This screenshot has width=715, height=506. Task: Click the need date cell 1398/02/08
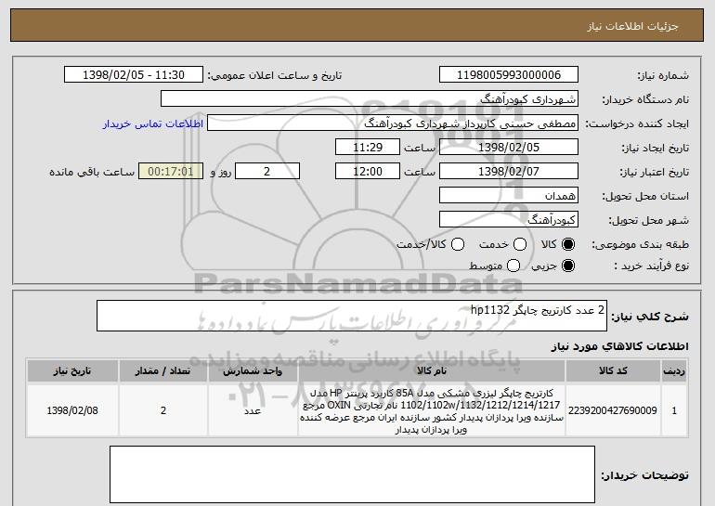click(72, 410)
